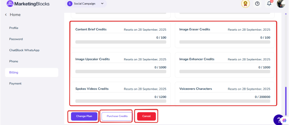
Task: Click the 0 / 200000 voiceover count
Action: 262,97
